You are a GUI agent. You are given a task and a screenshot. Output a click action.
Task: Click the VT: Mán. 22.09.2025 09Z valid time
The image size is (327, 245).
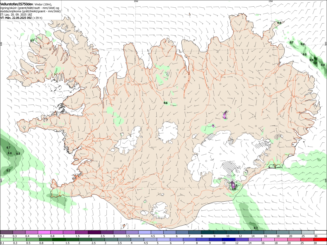coord(16,18)
